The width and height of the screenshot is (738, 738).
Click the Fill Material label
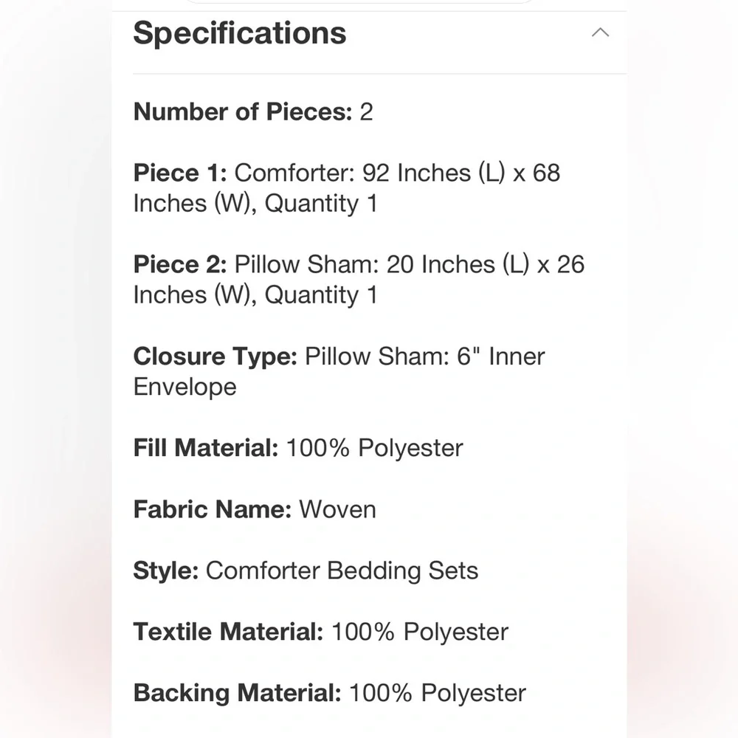click(206, 448)
